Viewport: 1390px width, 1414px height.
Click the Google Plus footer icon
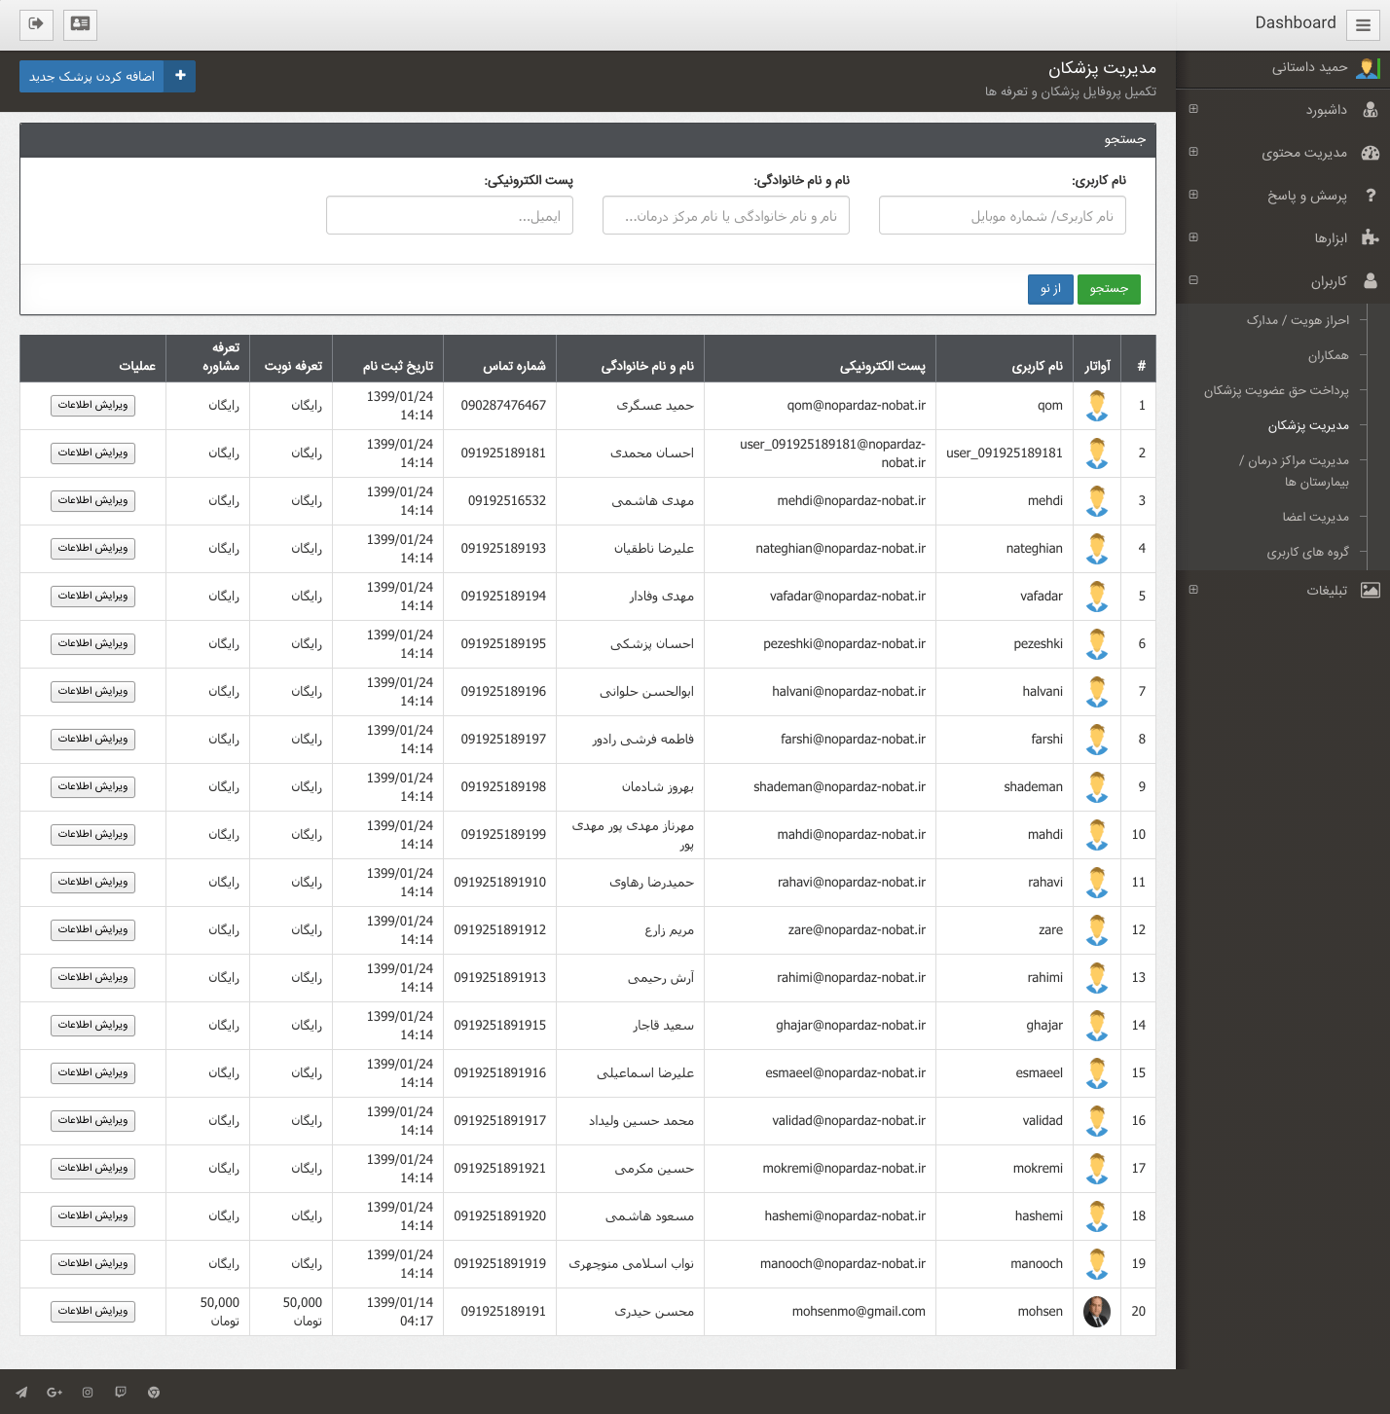click(55, 1393)
